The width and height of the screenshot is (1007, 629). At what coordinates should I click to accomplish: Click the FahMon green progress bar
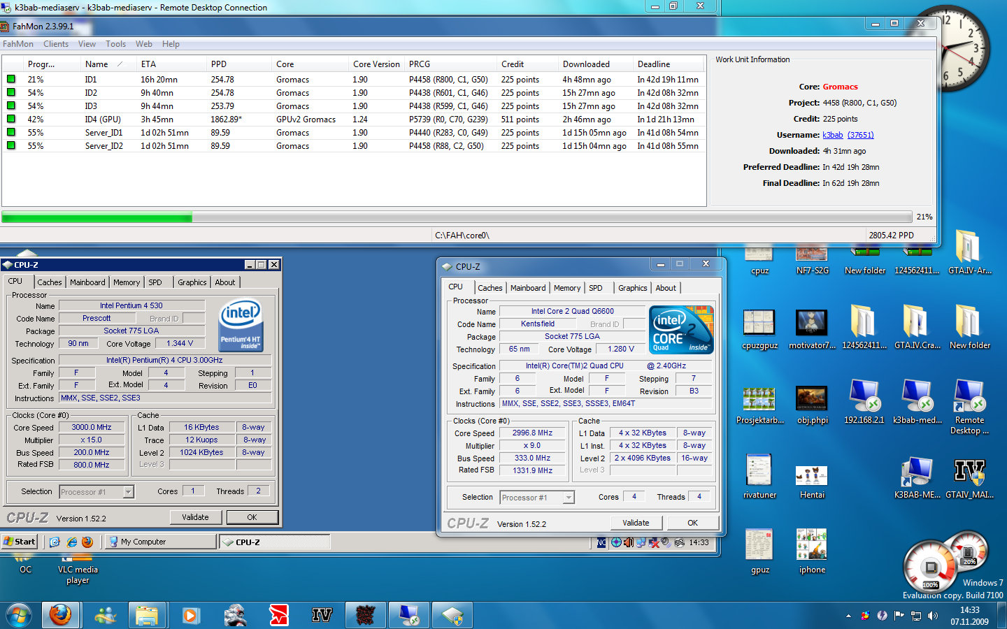[97, 217]
